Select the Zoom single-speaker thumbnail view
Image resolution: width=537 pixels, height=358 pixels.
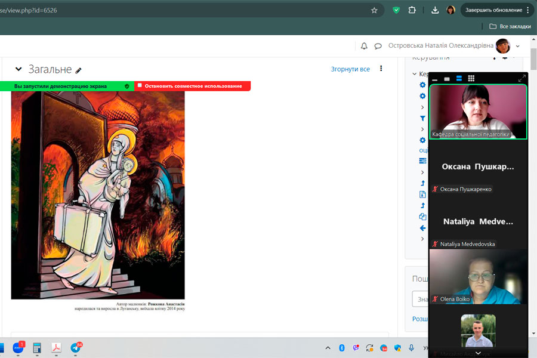[x=447, y=79]
